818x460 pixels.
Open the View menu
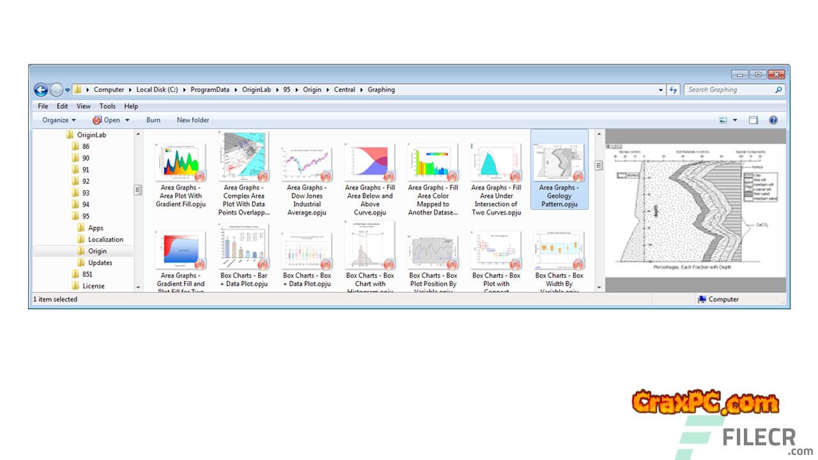point(84,106)
